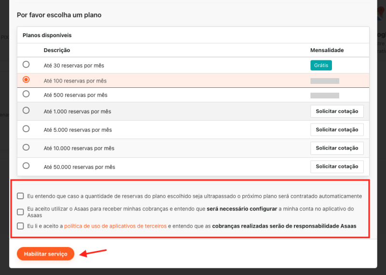The image size is (386, 275).
Task: Select the 50.000 reservas por mês radio button
Action: 26,166
